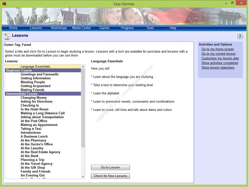Open the Workshops menu
The width and height of the screenshot is (249, 187).
point(59,28)
